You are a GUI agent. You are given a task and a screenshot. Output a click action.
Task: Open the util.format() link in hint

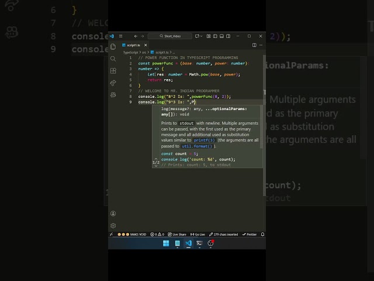click(x=197, y=146)
